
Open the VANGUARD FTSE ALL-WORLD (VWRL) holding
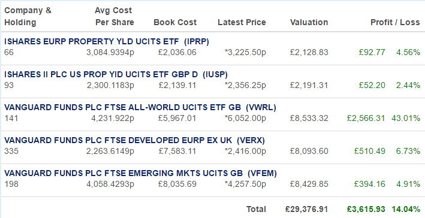point(140,108)
